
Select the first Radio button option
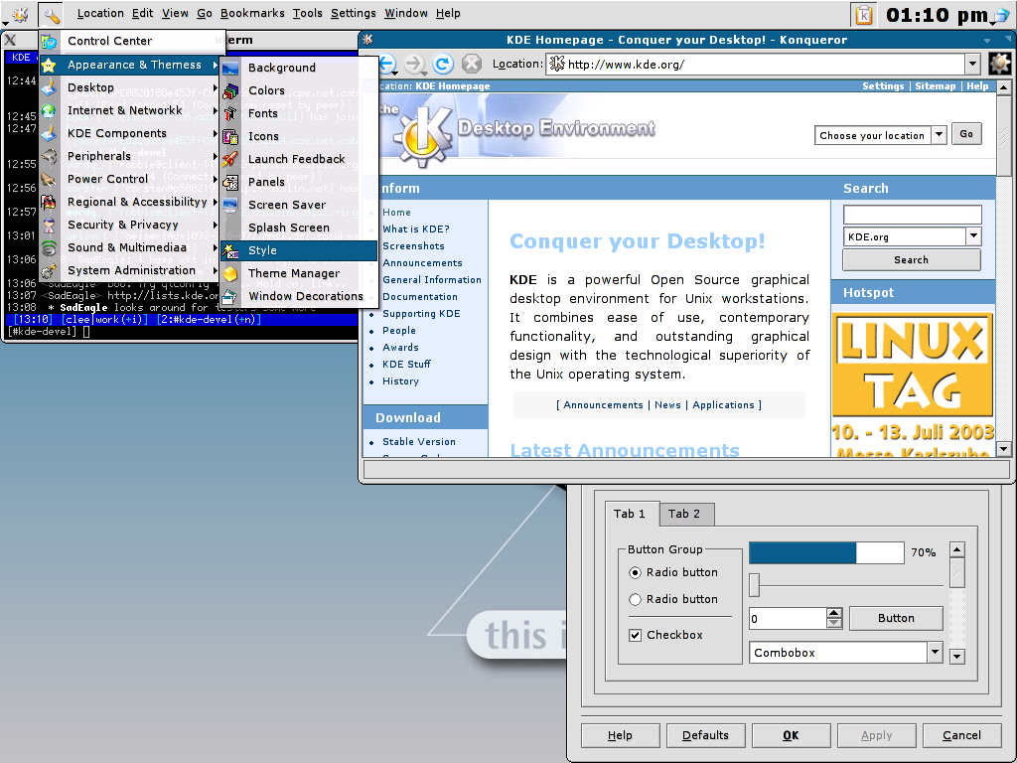(635, 572)
